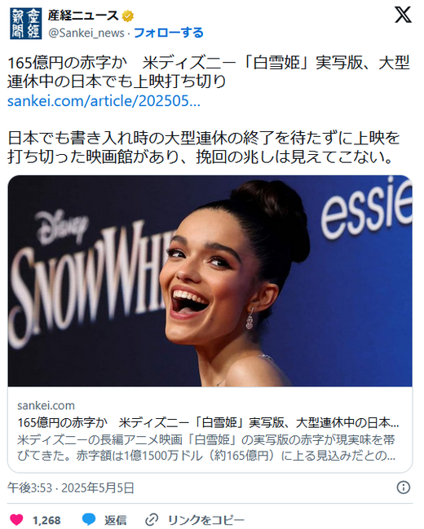
Task: Open the sankei.com/article/202505… link
Action: [104, 101]
